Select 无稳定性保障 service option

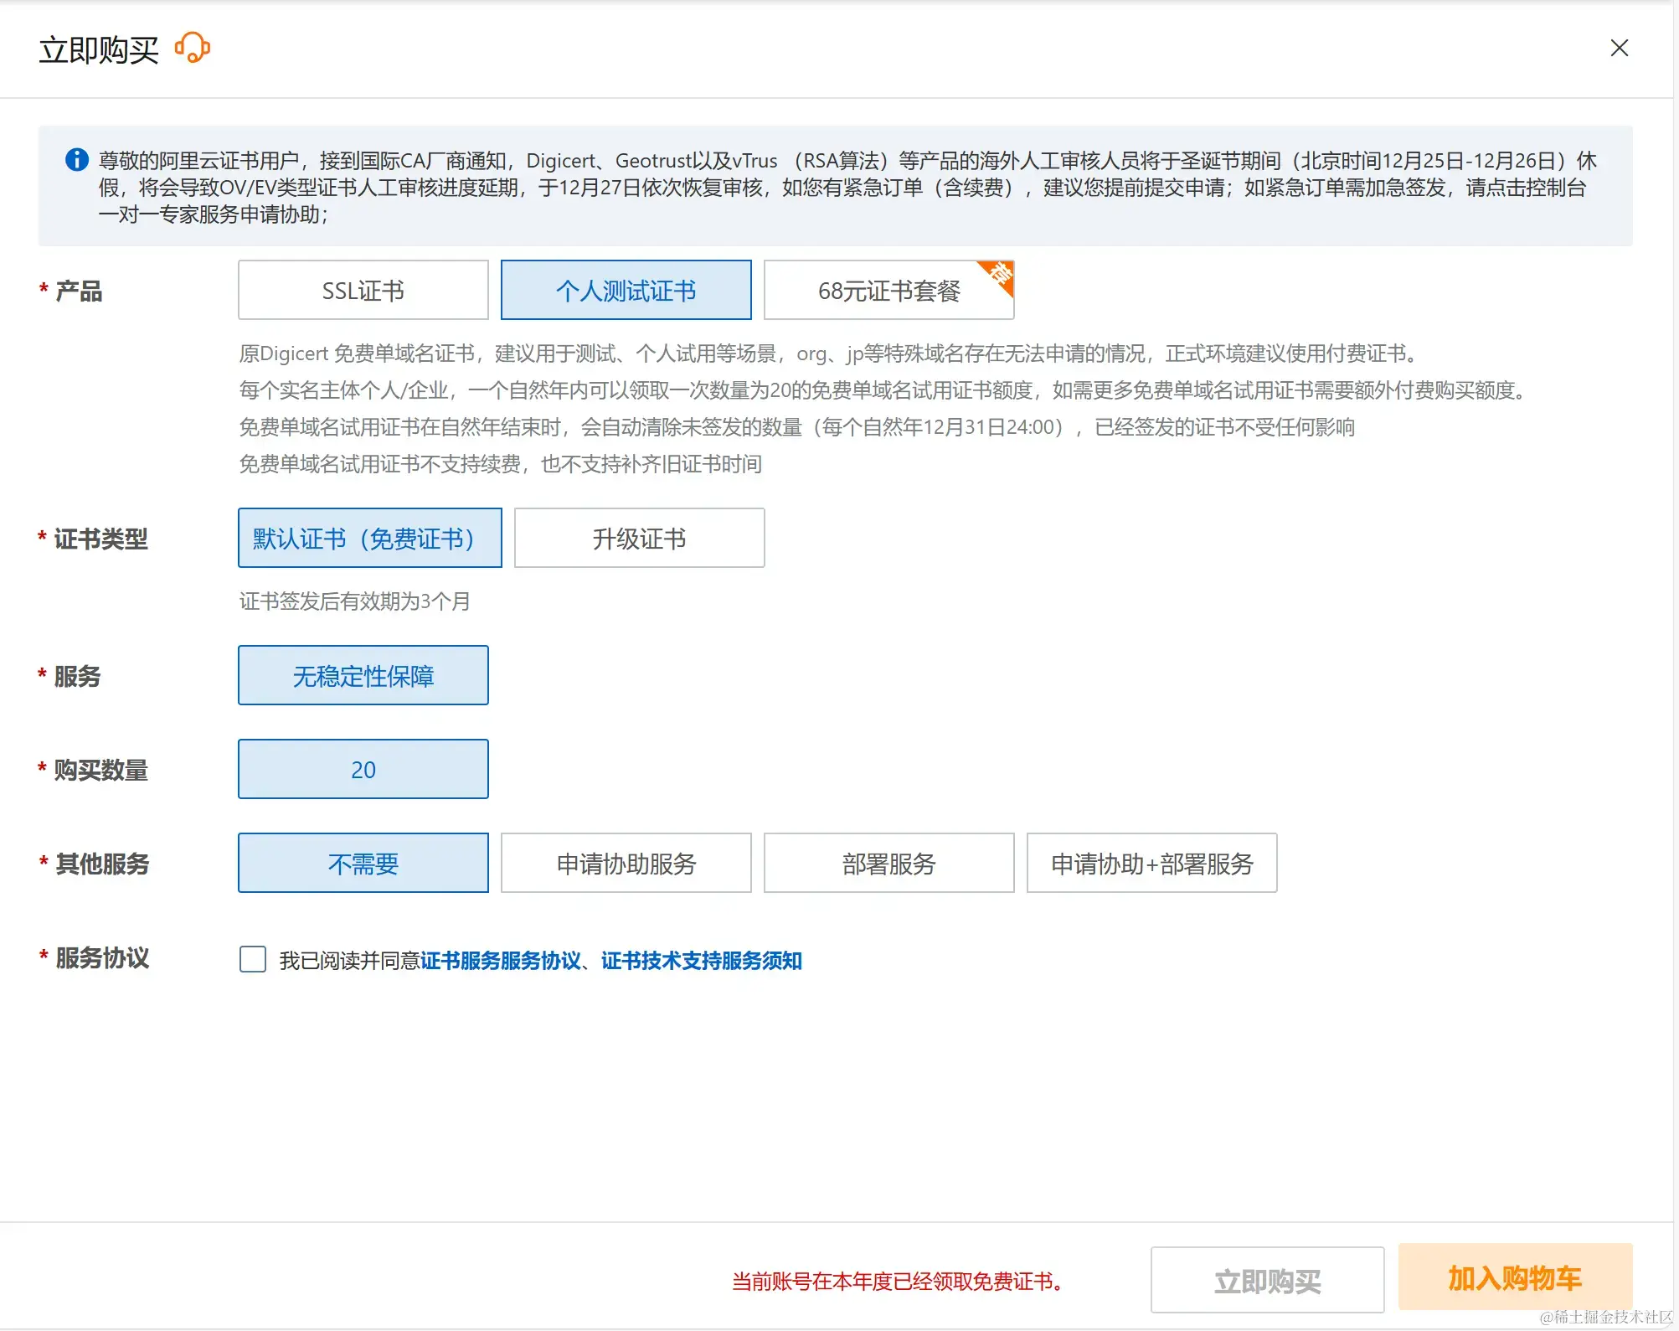363,676
